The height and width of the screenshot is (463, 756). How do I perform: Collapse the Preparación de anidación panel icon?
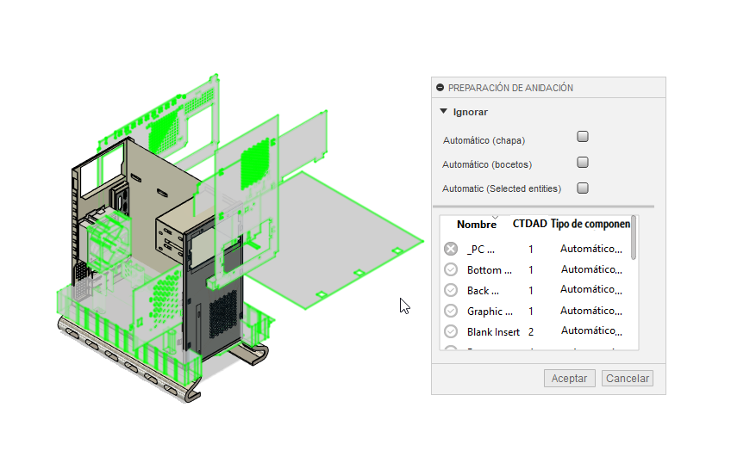tap(440, 88)
